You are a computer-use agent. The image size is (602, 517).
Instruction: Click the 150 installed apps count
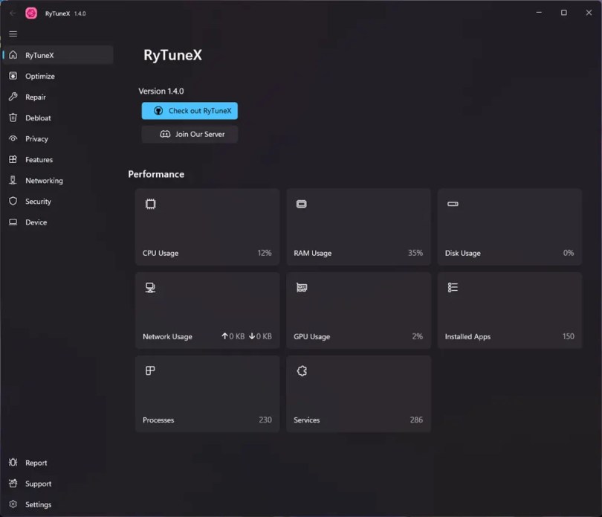pyautogui.click(x=568, y=336)
